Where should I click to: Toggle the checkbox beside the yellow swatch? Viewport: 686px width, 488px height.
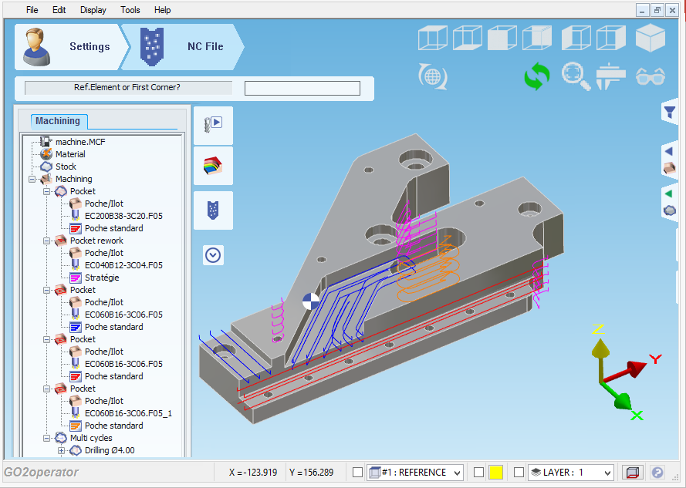[478, 473]
